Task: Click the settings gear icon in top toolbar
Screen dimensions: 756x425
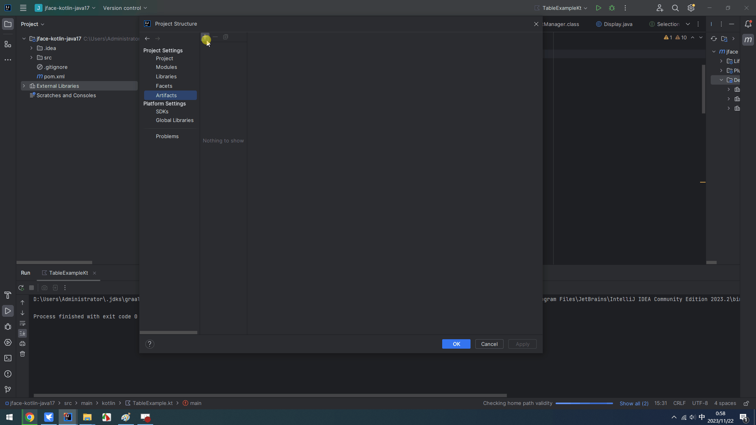Action: point(691,8)
